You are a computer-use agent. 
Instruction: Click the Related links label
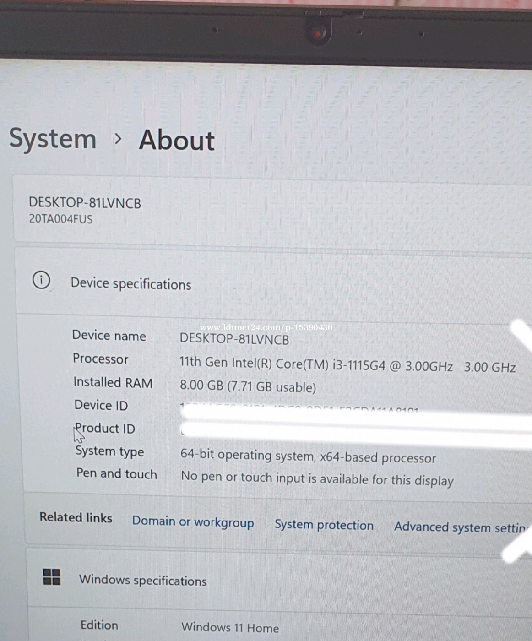pyautogui.click(x=76, y=517)
